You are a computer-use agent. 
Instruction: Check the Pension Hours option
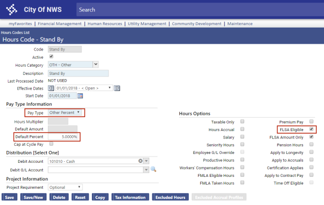(311, 144)
